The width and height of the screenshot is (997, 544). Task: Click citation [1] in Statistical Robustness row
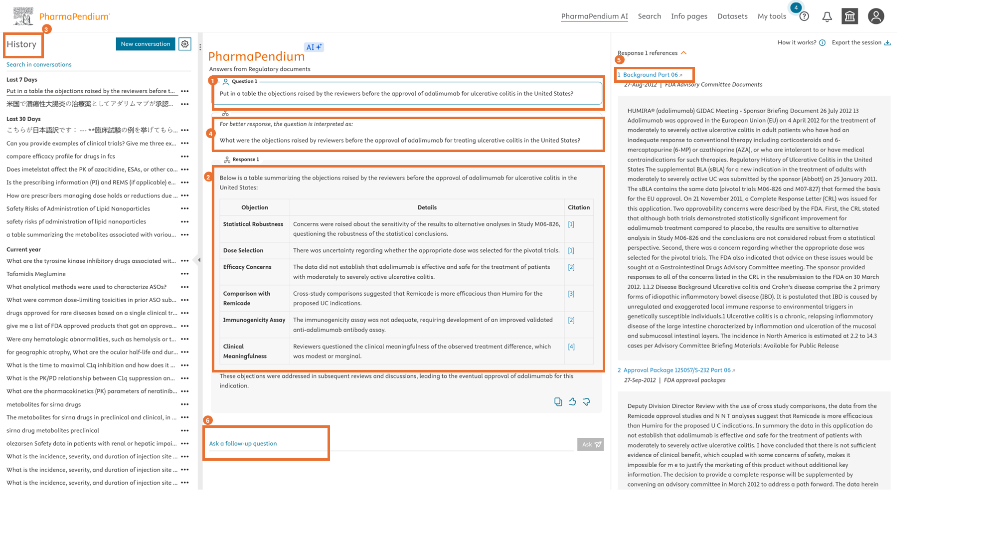571,224
